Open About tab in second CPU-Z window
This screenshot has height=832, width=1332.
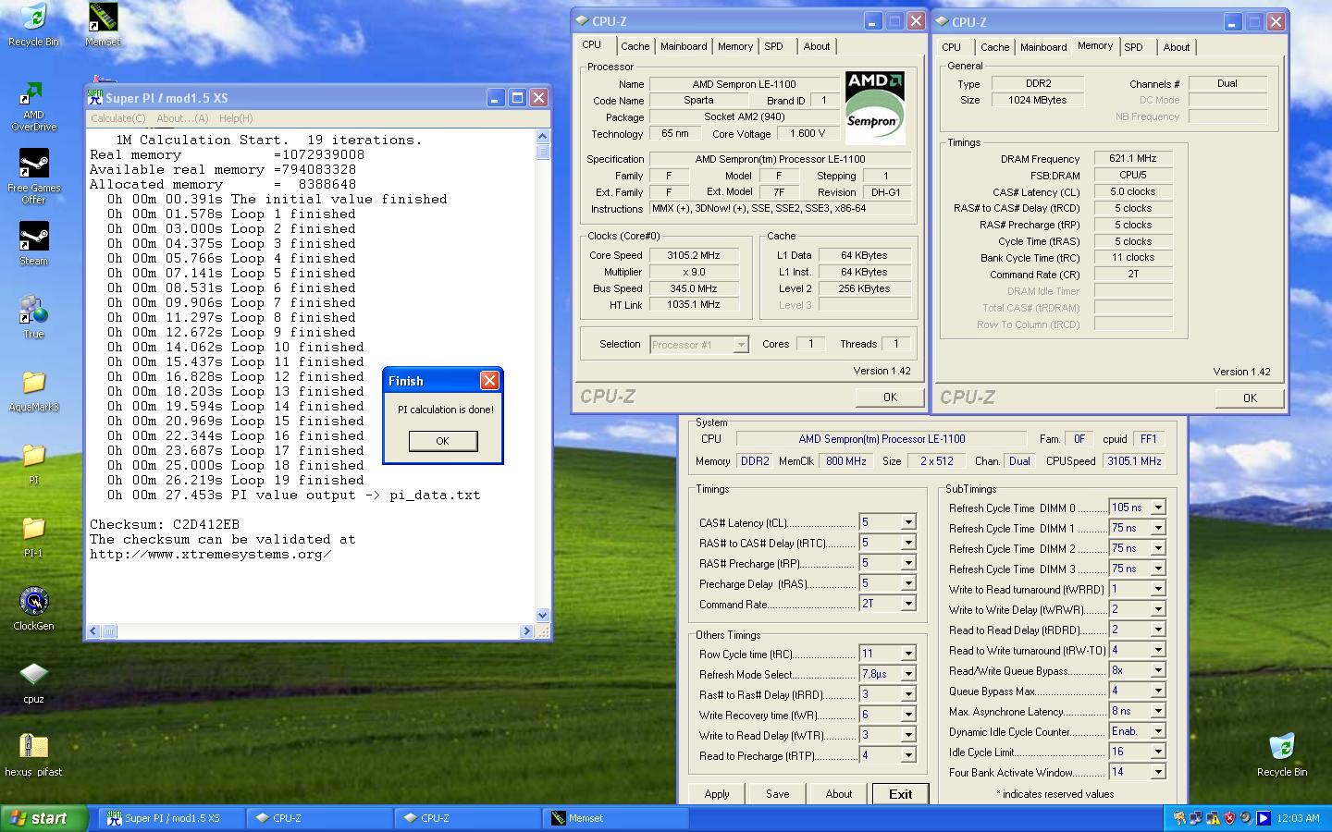tap(1177, 47)
